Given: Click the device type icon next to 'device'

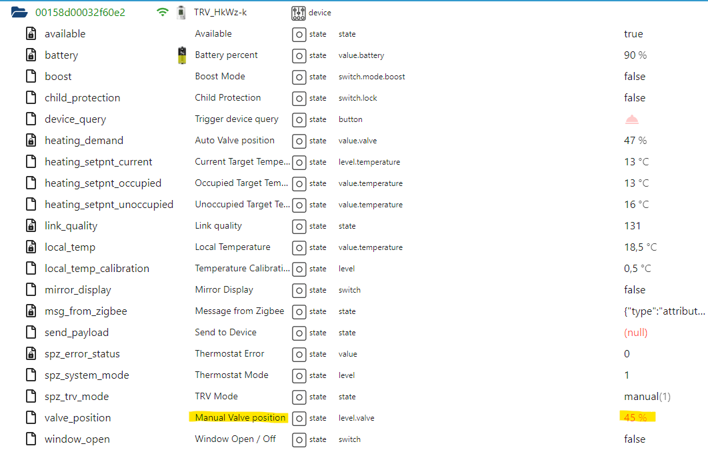Looking at the screenshot, I should 299,13.
